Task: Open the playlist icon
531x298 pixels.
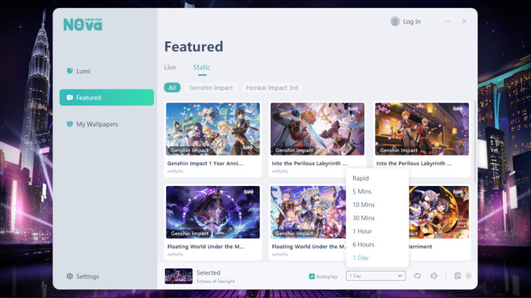Action: [x=457, y=276]
